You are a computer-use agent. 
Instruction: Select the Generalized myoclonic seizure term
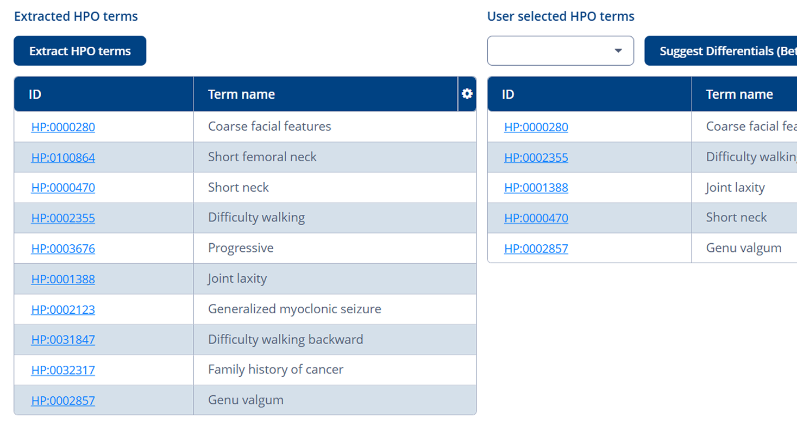[x=294, y=309]
